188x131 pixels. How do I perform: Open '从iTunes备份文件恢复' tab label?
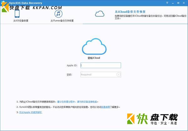tap(62, 21)
